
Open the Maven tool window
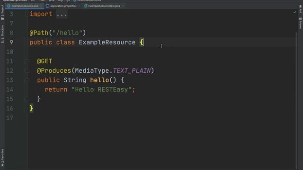tap(301, 23)
